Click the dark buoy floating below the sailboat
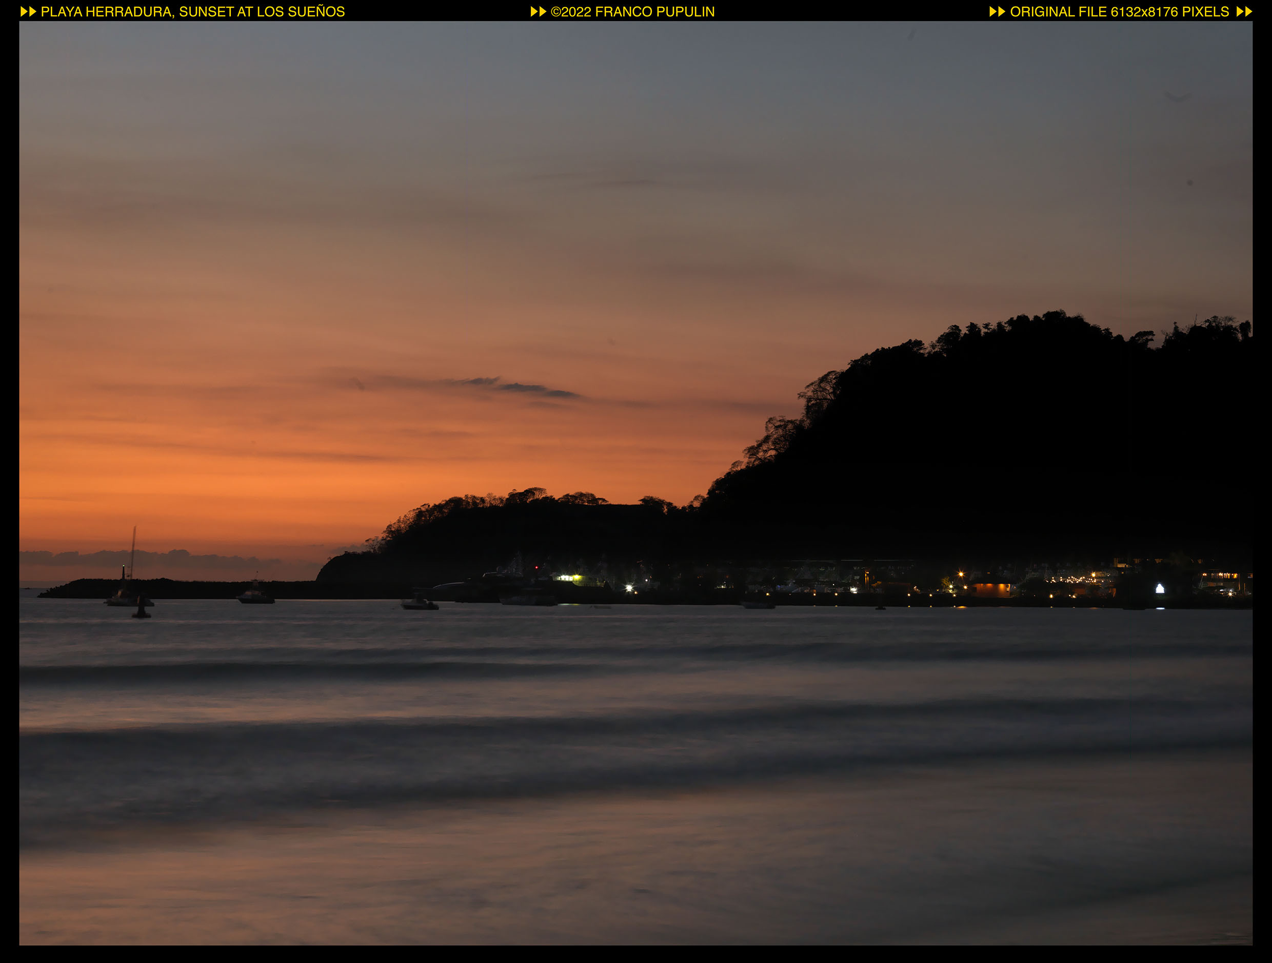Screen dimensions: 1272x963 [141, 610]
